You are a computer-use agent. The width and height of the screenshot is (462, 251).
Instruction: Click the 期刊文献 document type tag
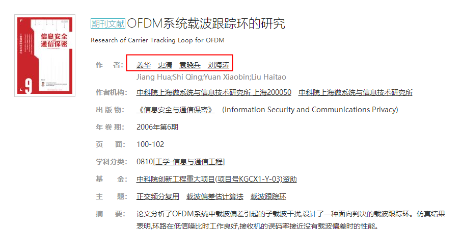pyautogui.click(x=108, y=23)
